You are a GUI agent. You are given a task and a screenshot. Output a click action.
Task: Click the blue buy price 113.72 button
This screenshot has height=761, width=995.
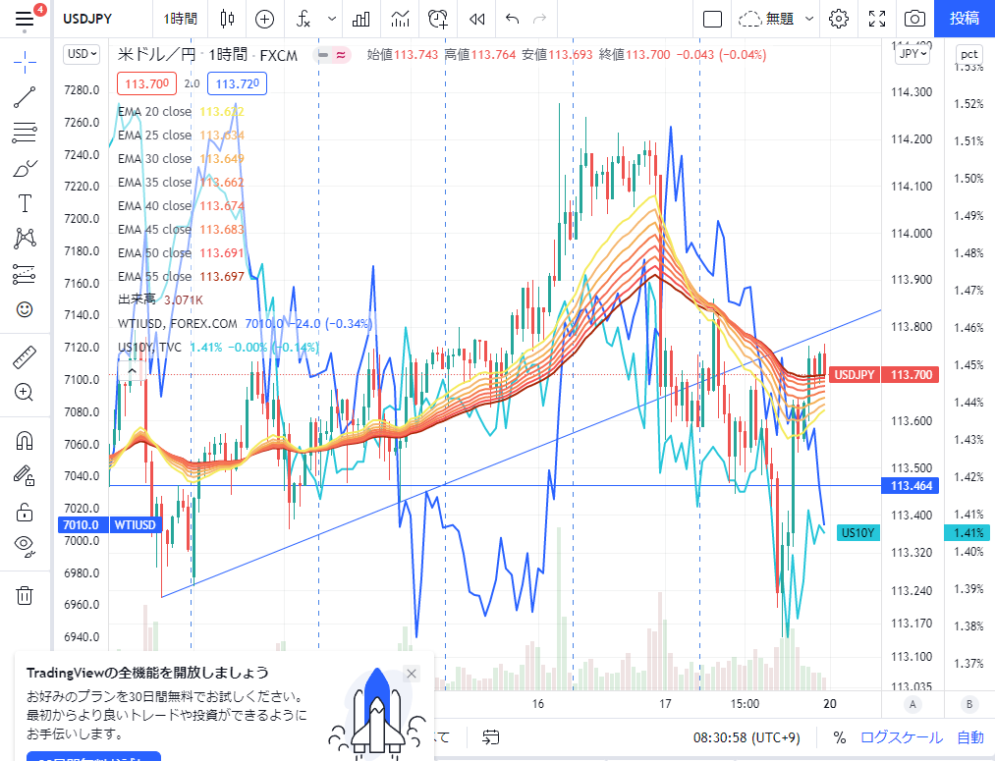[238, 83]
